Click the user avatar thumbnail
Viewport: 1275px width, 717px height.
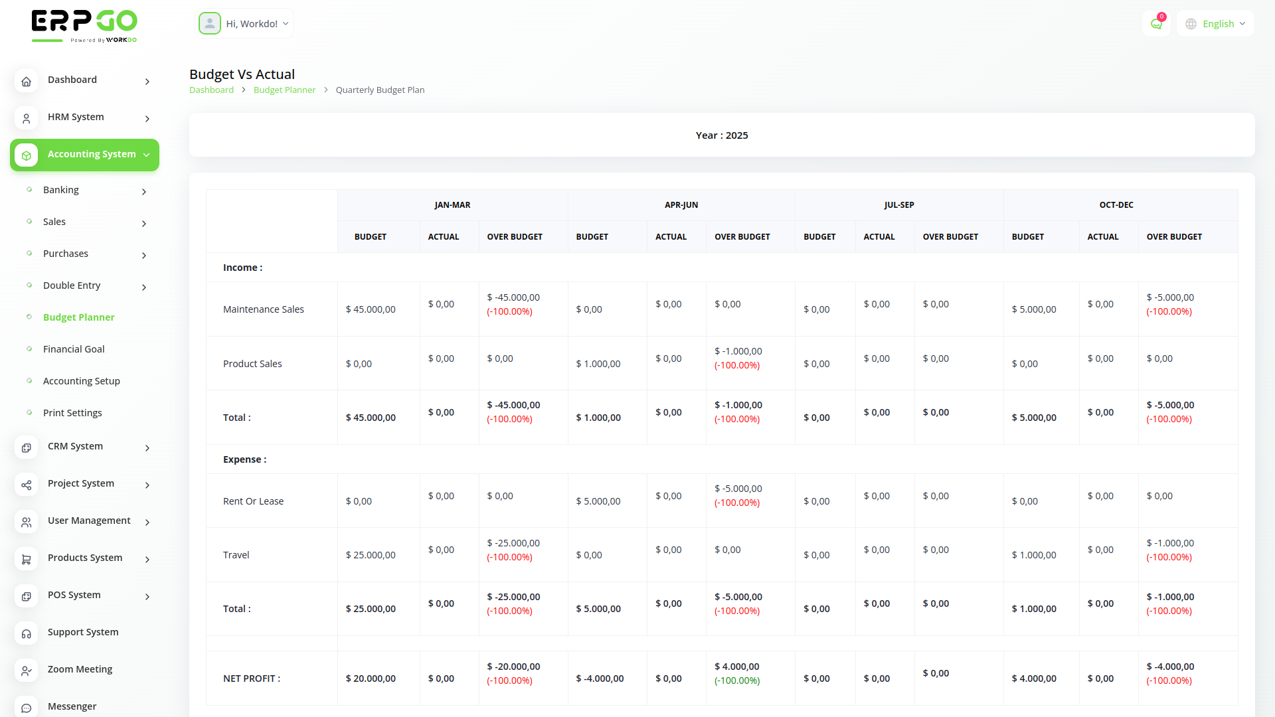coord(210,23)
